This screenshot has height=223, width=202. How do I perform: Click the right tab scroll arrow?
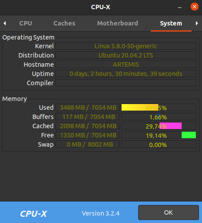(x=197, y=23)
